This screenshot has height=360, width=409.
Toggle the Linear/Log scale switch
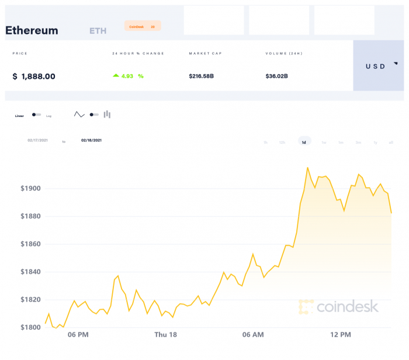[36, 115]
